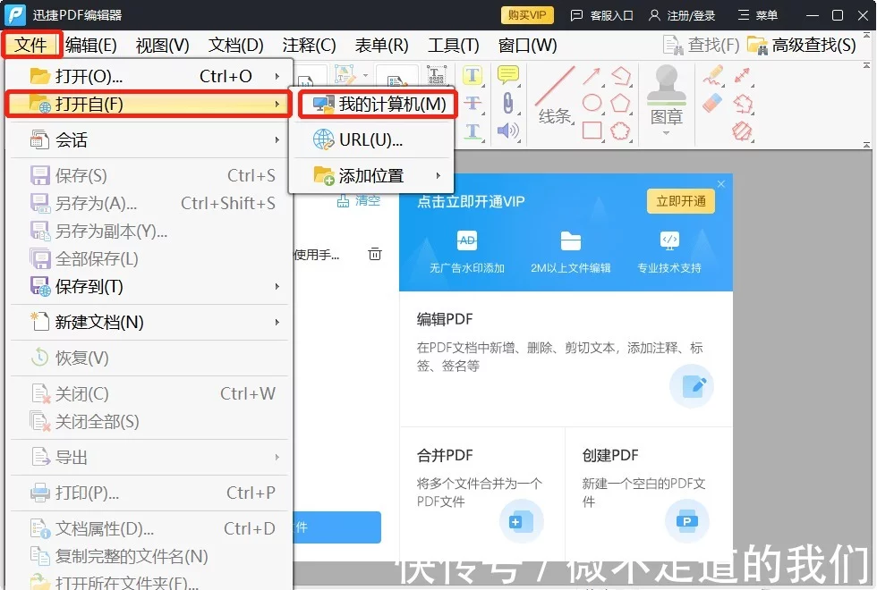Open the 视图(V) menu
Viewport: 877px width, 590px height.
pos(162,45)
